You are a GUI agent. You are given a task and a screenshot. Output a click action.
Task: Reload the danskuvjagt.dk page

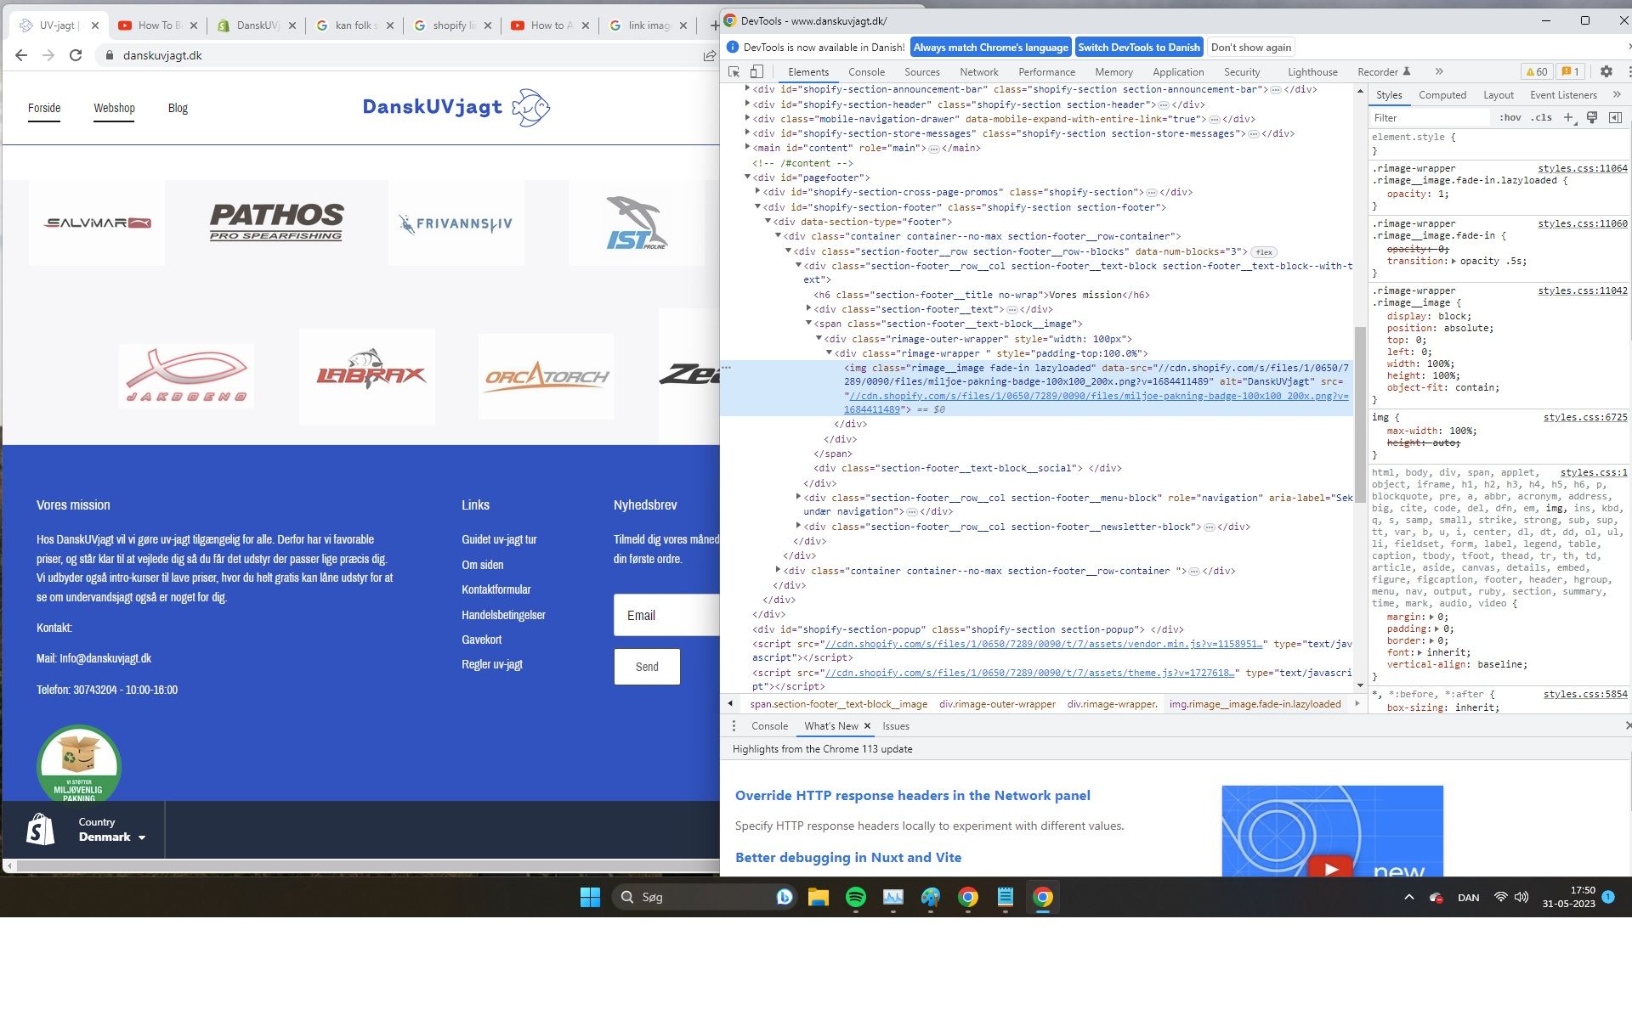pyautogui.click(x=76, y=55)
